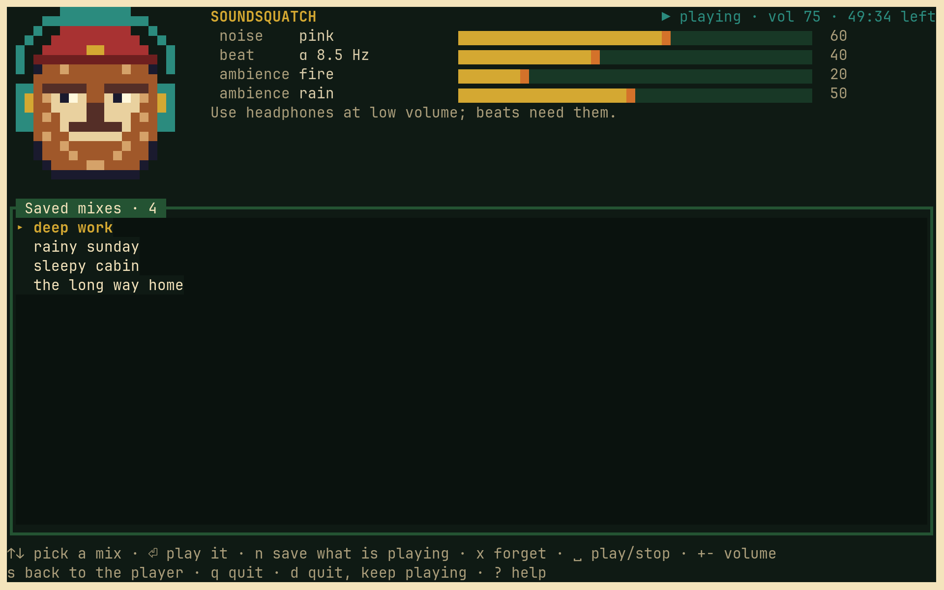Screen dimensions: 944x590
Task: Open the '? help' shortcut hint
Action: (520, 573)
